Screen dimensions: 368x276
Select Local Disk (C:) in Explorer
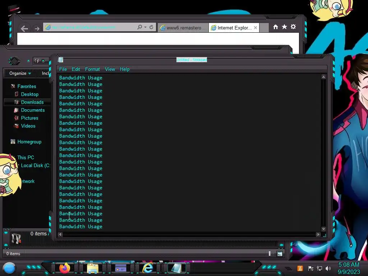(36, 165)
